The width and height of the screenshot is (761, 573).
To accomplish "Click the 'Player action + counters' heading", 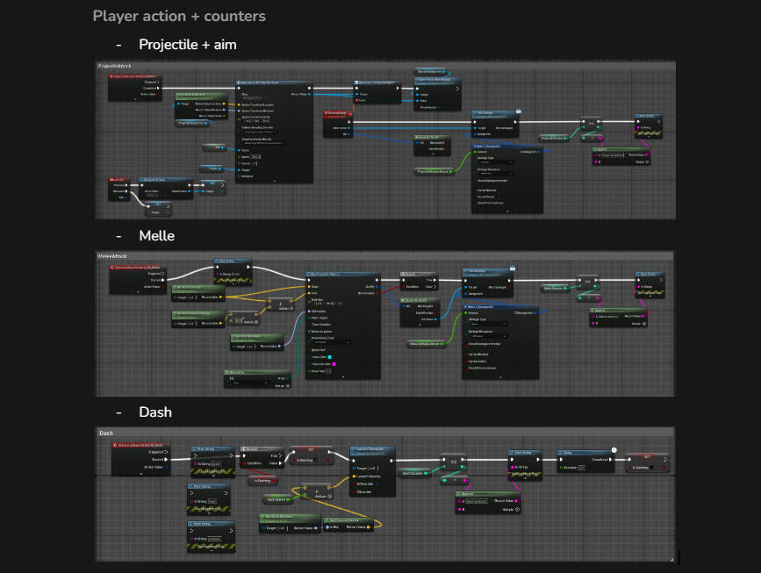I will (179, 16).
